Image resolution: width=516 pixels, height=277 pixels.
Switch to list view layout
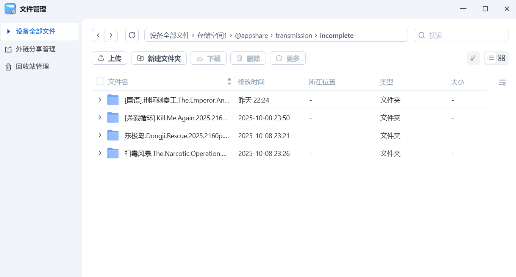(491, 58)
